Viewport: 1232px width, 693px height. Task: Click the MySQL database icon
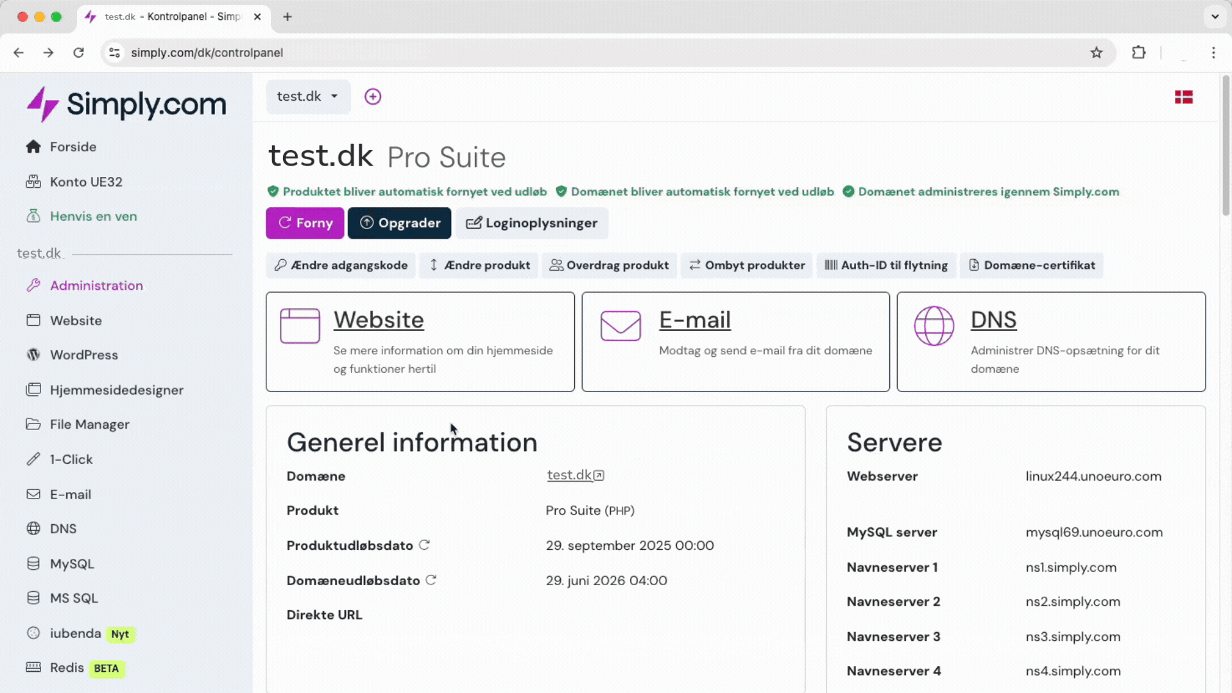[33, 563]
